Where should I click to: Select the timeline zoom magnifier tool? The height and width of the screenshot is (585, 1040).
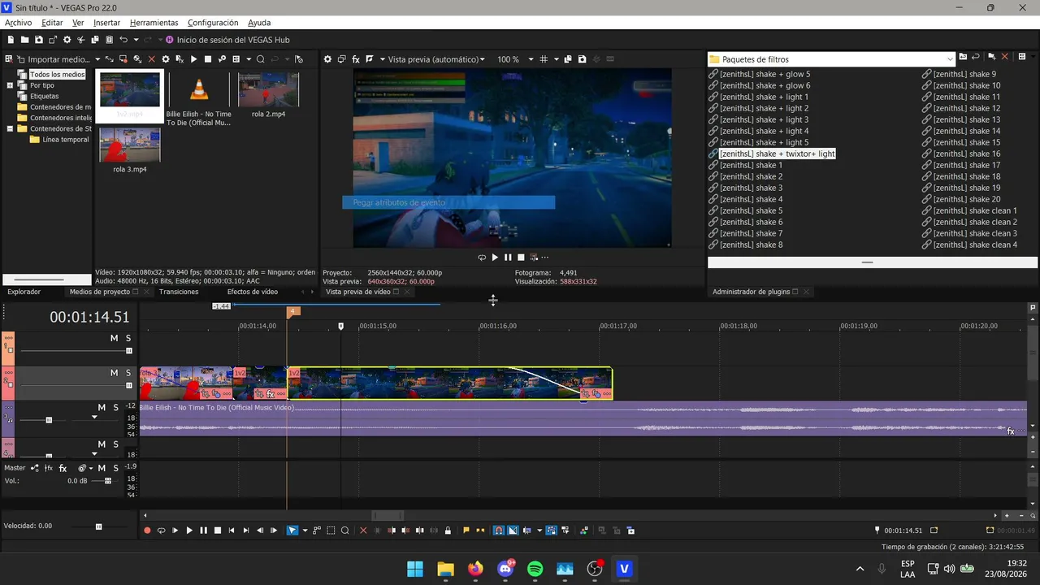click(345, 531)
